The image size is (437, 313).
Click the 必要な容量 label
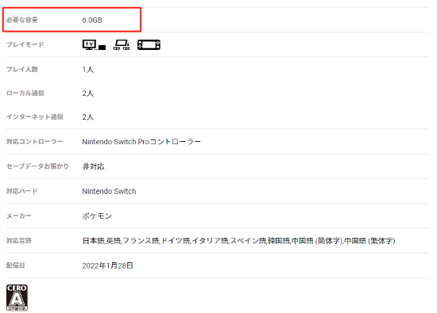click(x=22, y=20)
